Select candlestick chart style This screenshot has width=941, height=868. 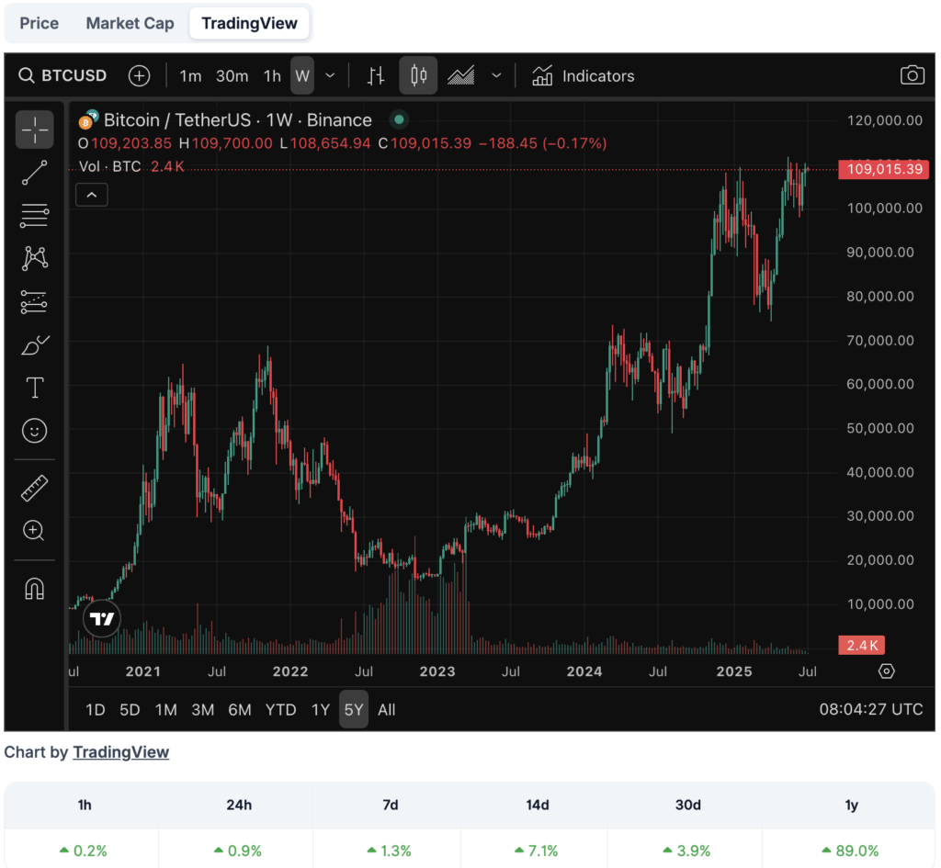coord(418,75)
